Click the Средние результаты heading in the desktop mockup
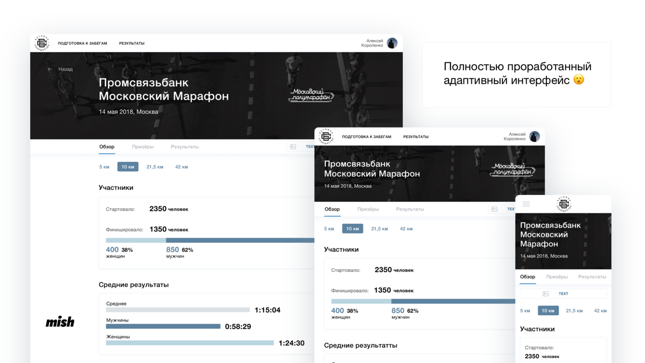This screenshot has width=645, height=363. pos(134,285)
